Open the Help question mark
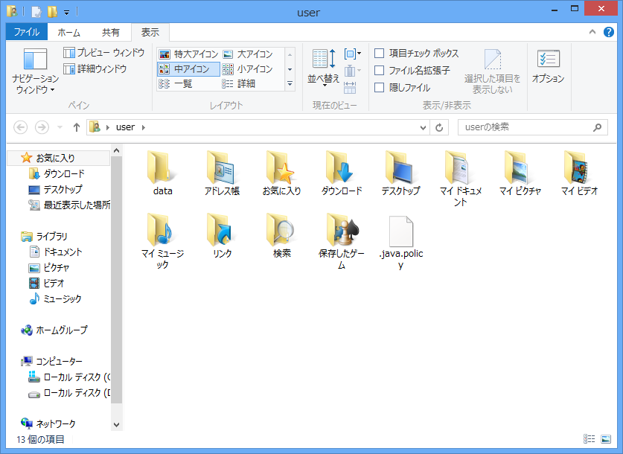The height and width of the screenshot is (454, 623). click(609, 32)
